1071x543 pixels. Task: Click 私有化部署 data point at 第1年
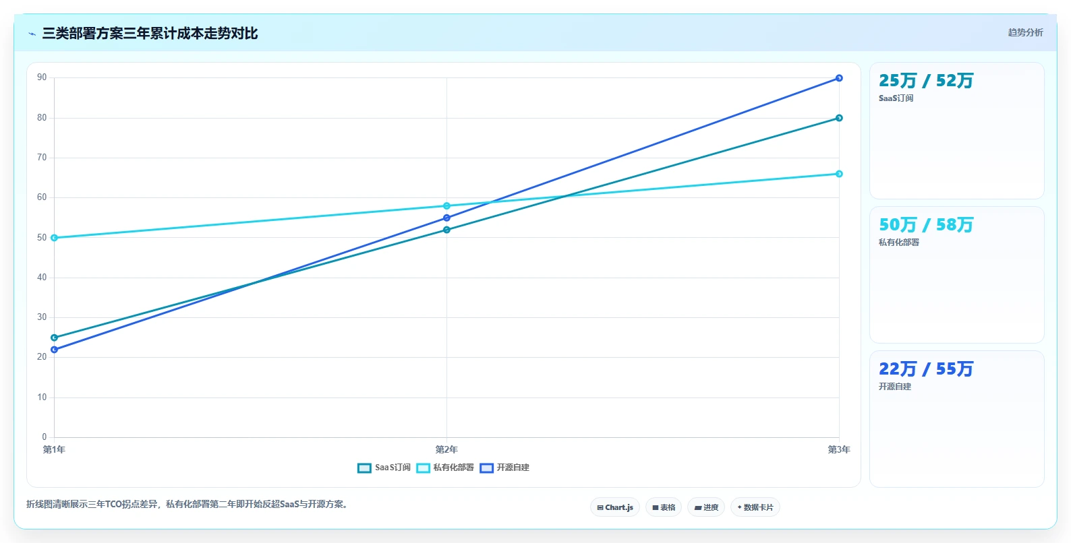point(54,238)
